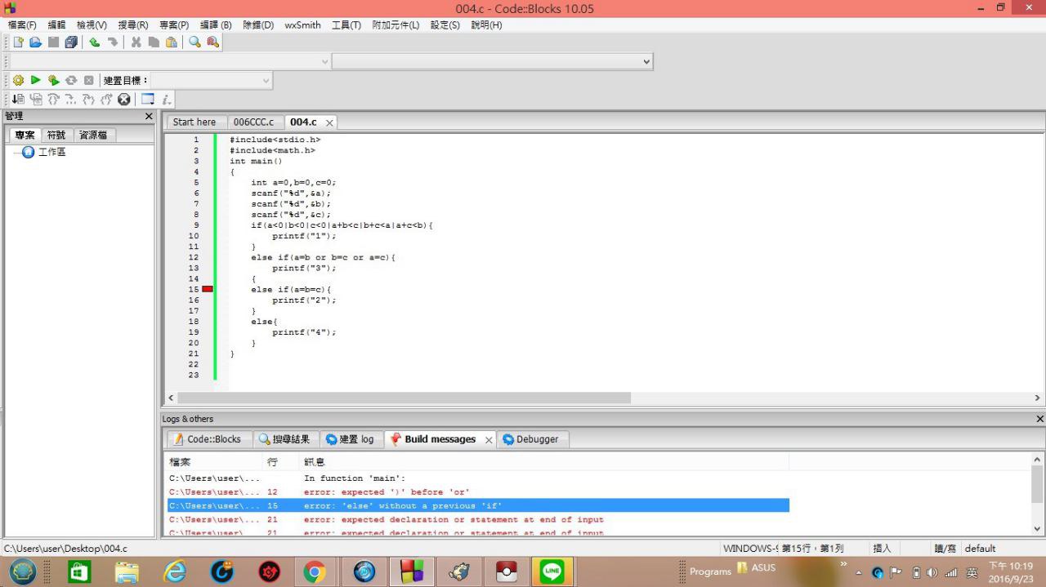Viewport: 1046px width, 587px height.
Task: Run the program with green play icon
Action: coord(35,80)
